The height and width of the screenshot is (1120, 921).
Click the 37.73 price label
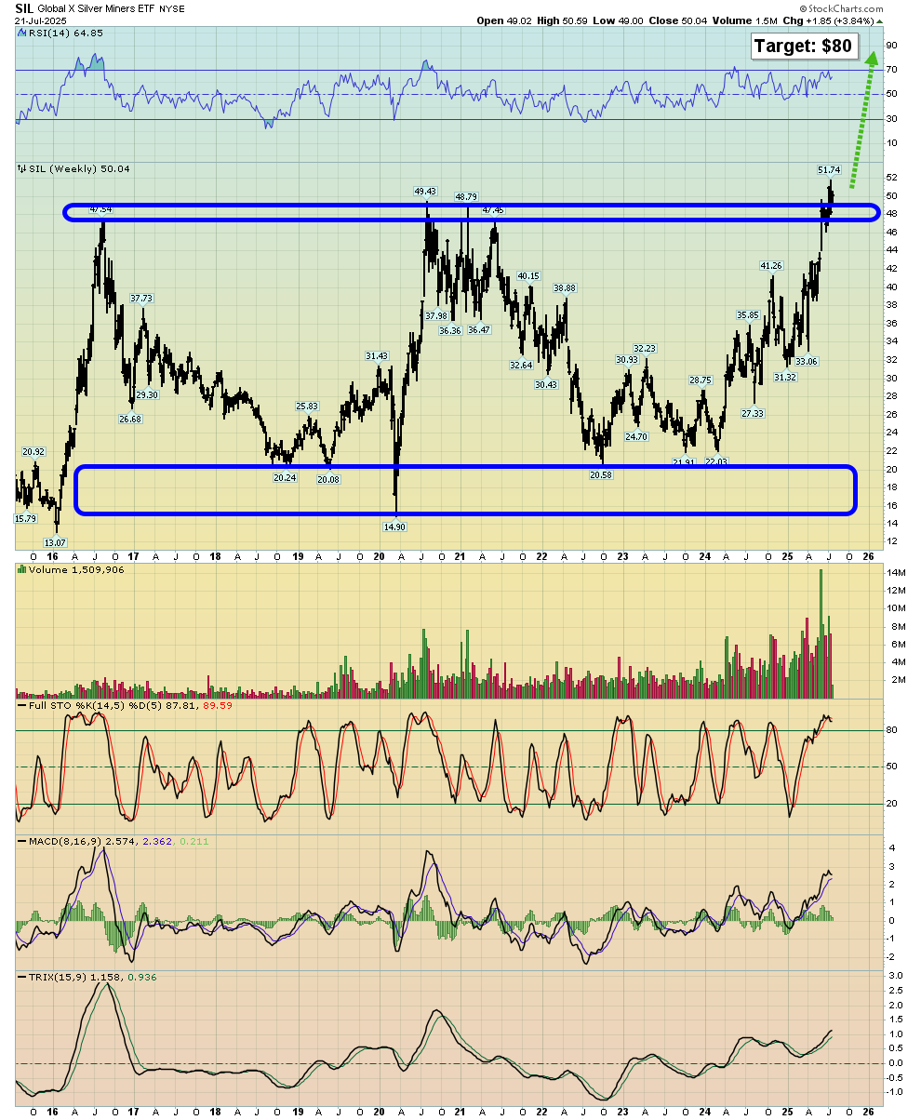(x=141, y=299)
